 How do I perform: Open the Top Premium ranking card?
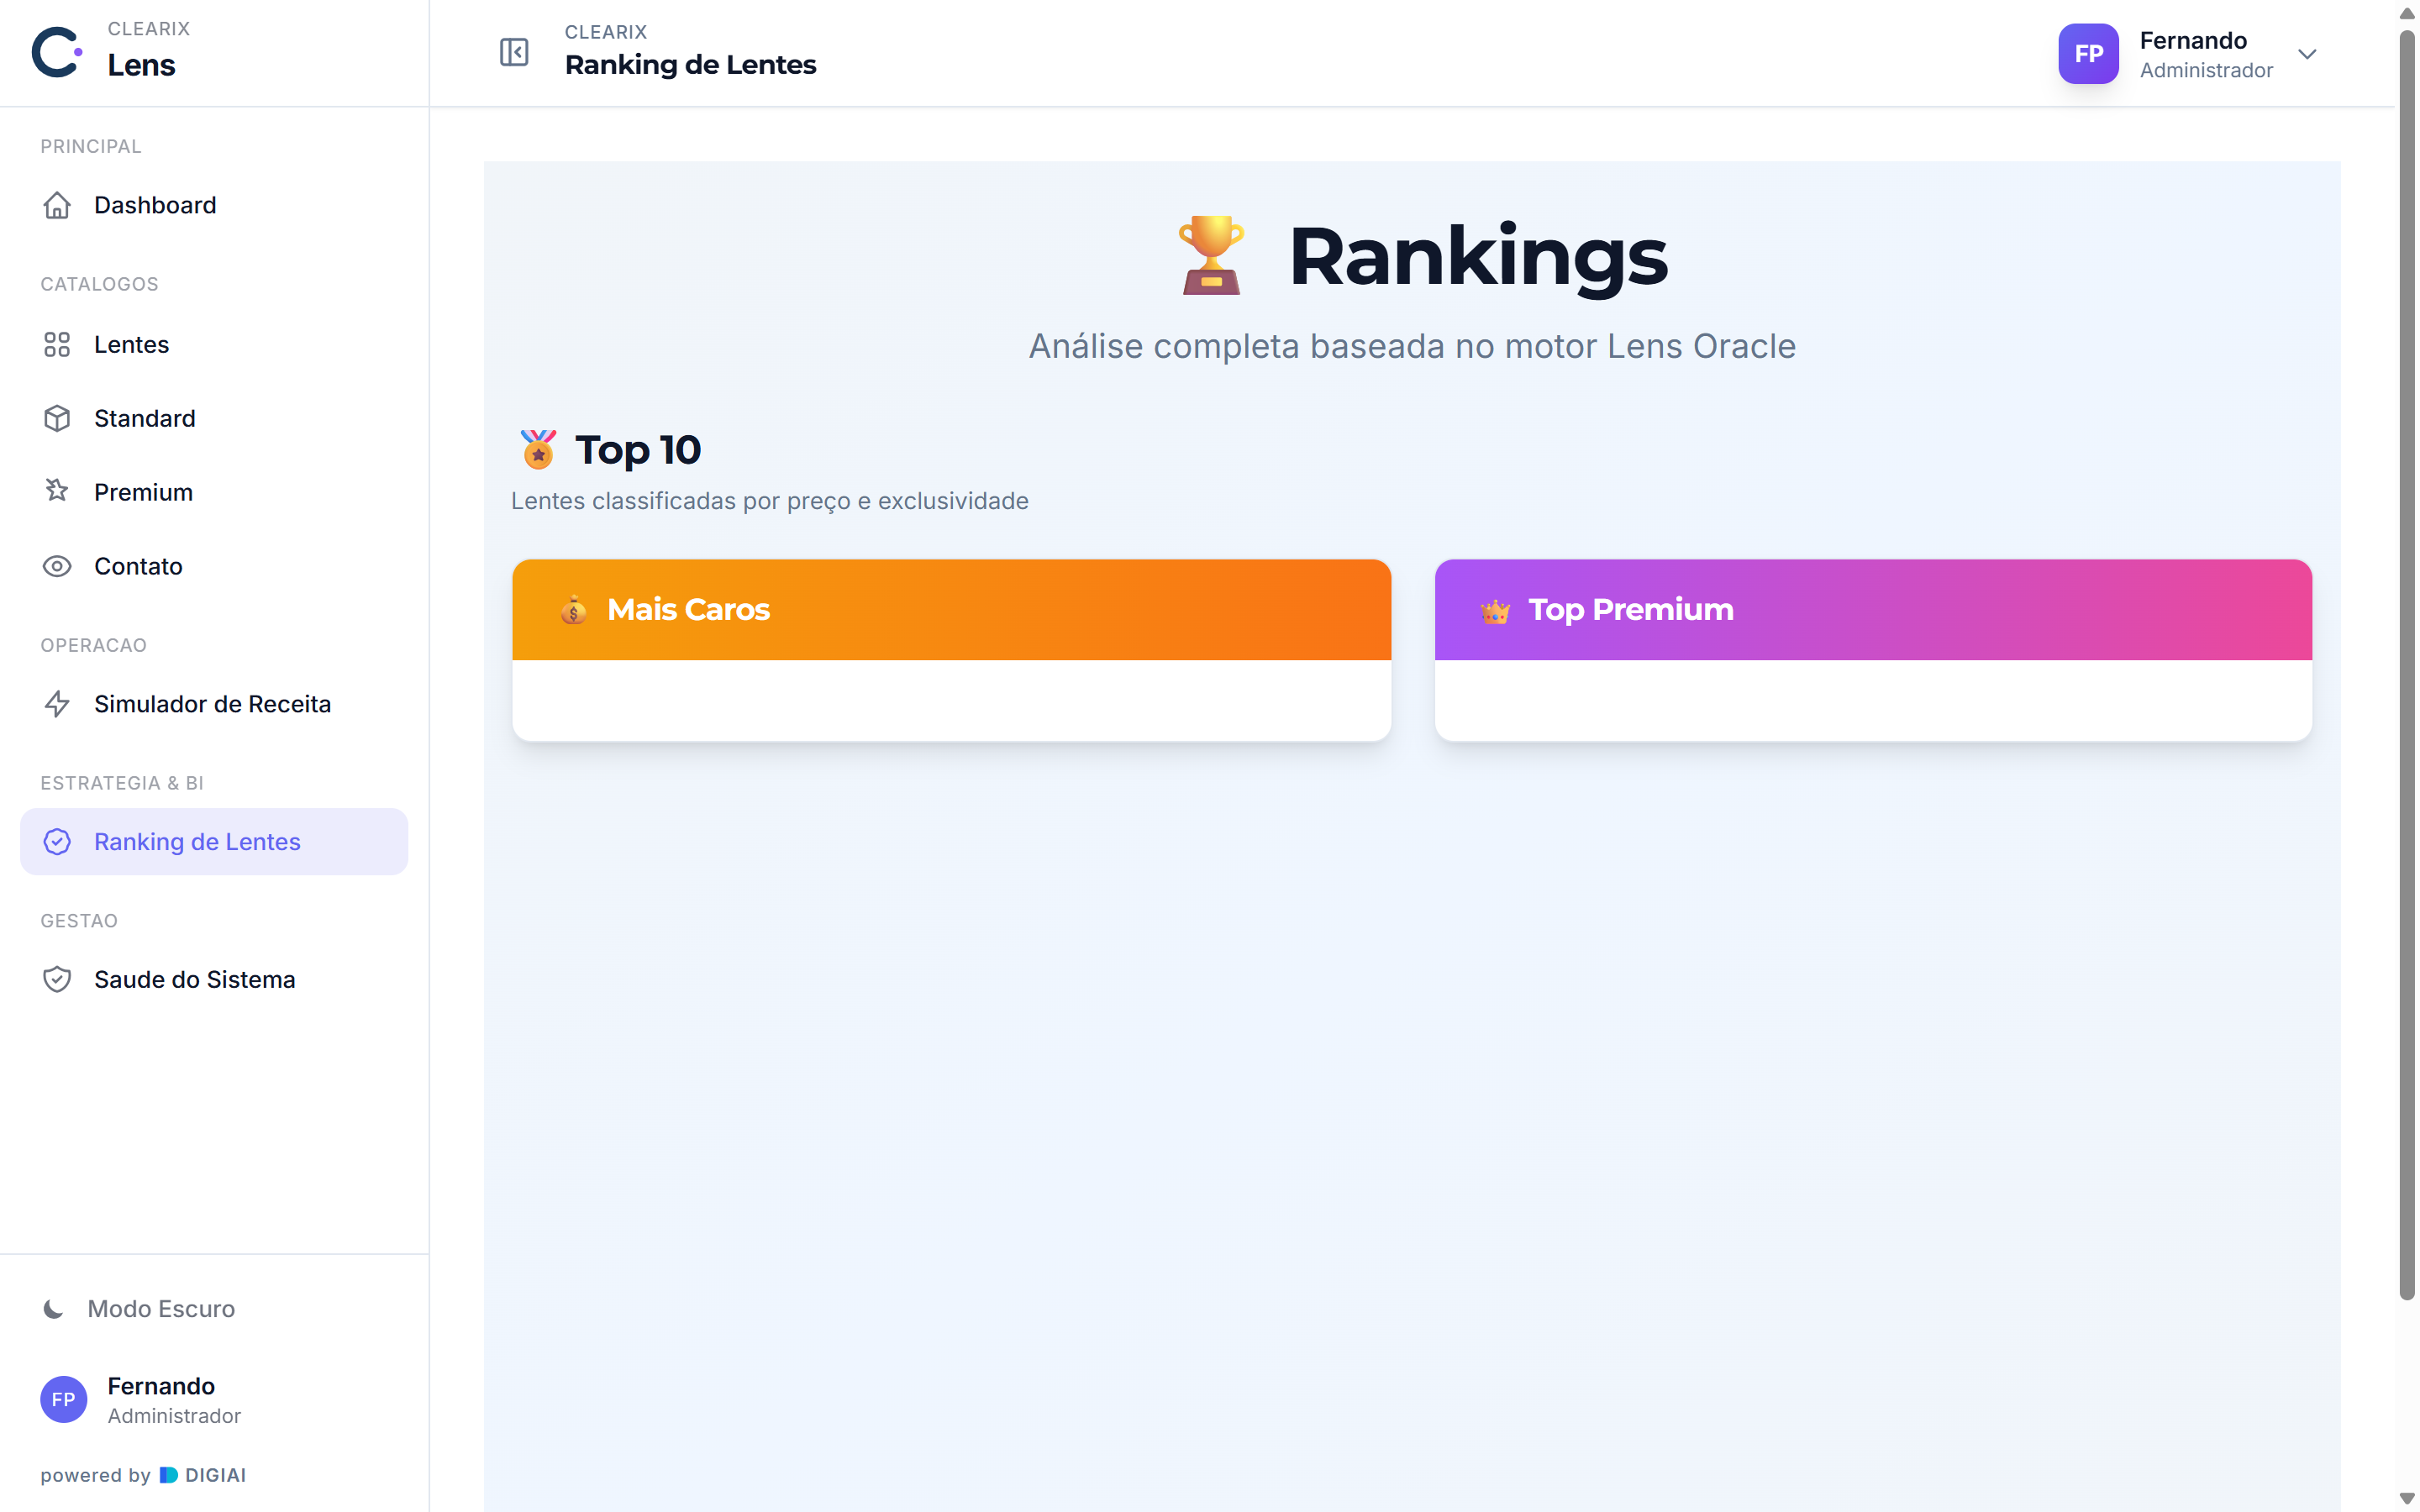(1873, 650)
